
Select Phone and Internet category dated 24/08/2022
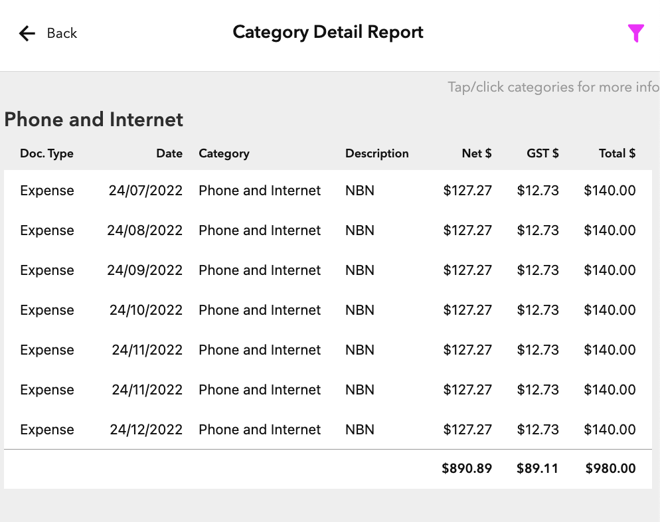click(259, 230)
